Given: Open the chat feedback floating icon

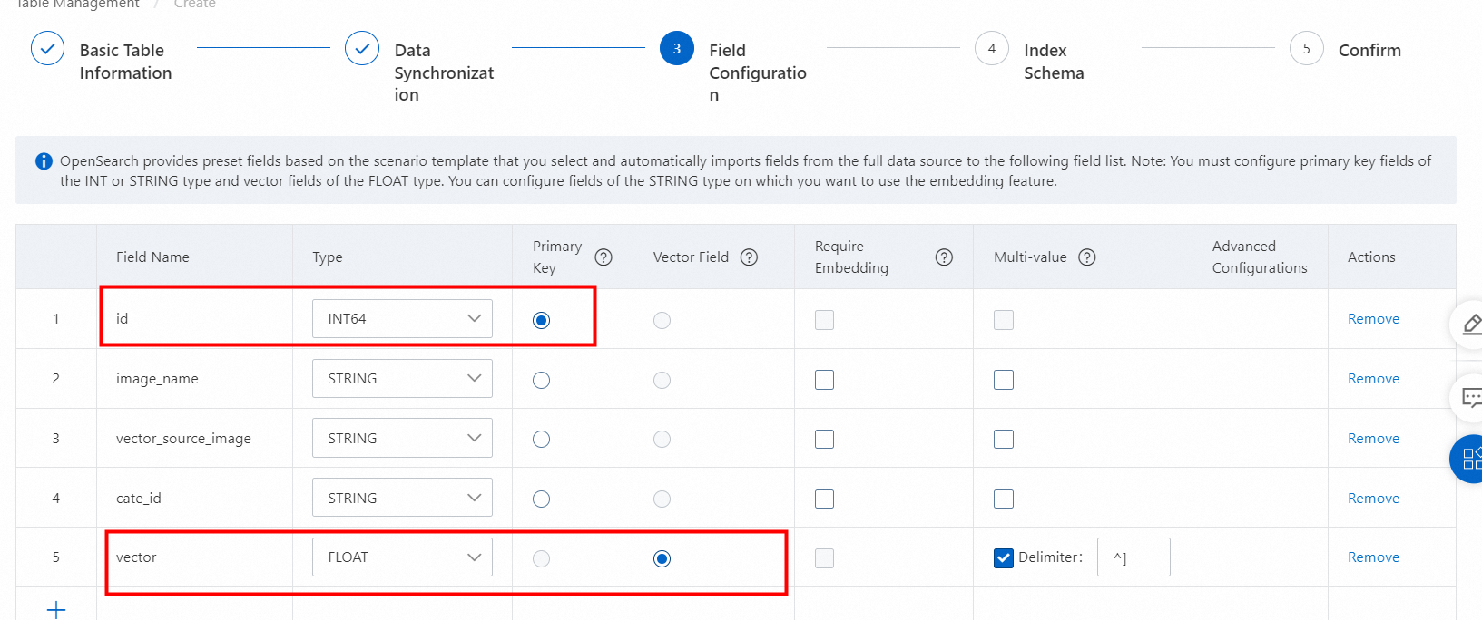Looking at the screenshot, I should coord(1470,397).
